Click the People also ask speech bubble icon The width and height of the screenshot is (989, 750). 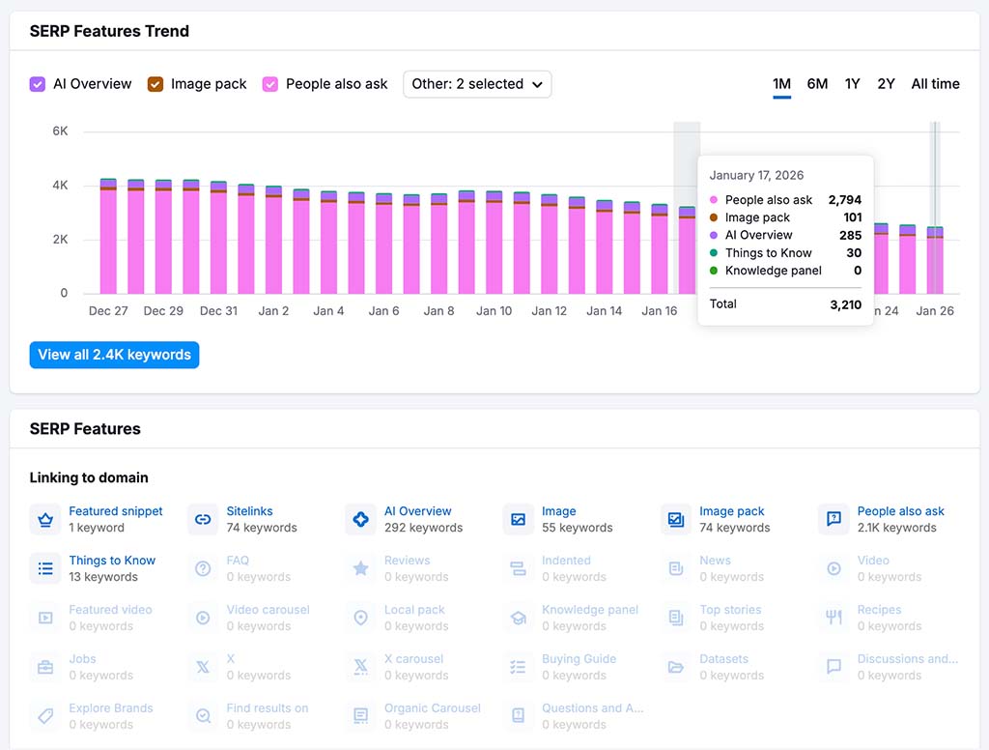coord(833,518)
